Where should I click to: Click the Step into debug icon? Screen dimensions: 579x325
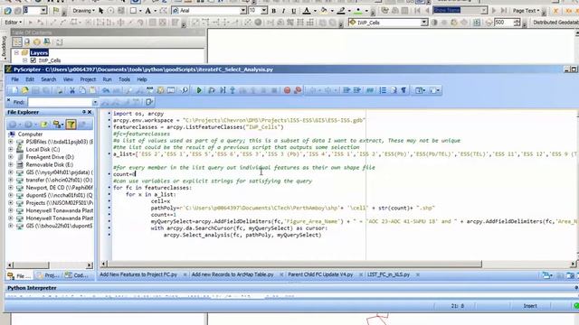pos(233,90)
